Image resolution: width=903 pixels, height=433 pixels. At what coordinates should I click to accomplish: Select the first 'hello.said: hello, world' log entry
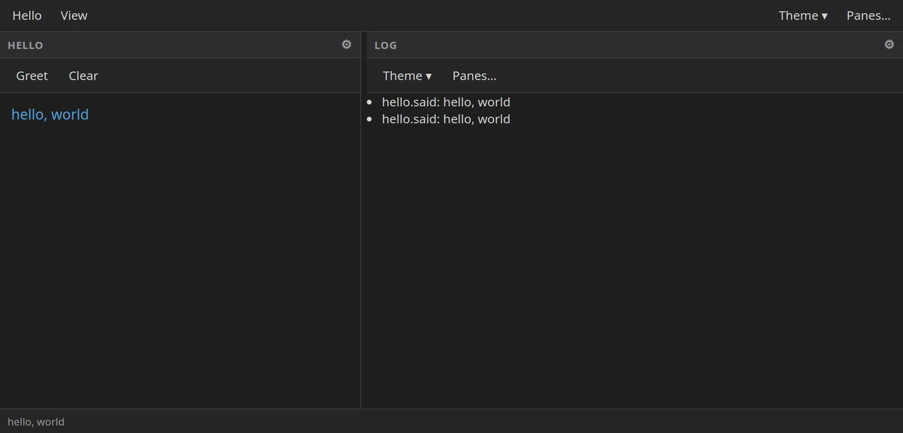[x=446, y=102]
